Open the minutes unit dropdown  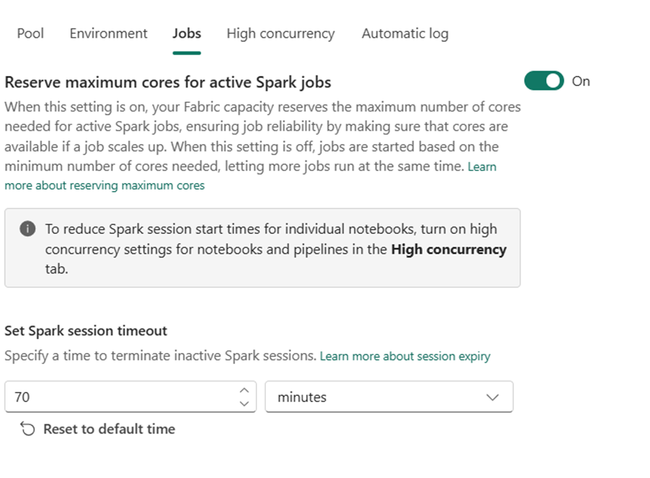point(389,397)
